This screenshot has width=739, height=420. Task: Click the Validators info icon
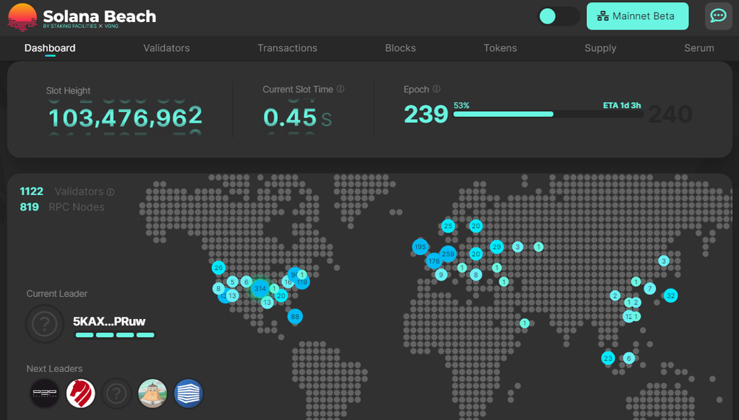click(110, 192)
